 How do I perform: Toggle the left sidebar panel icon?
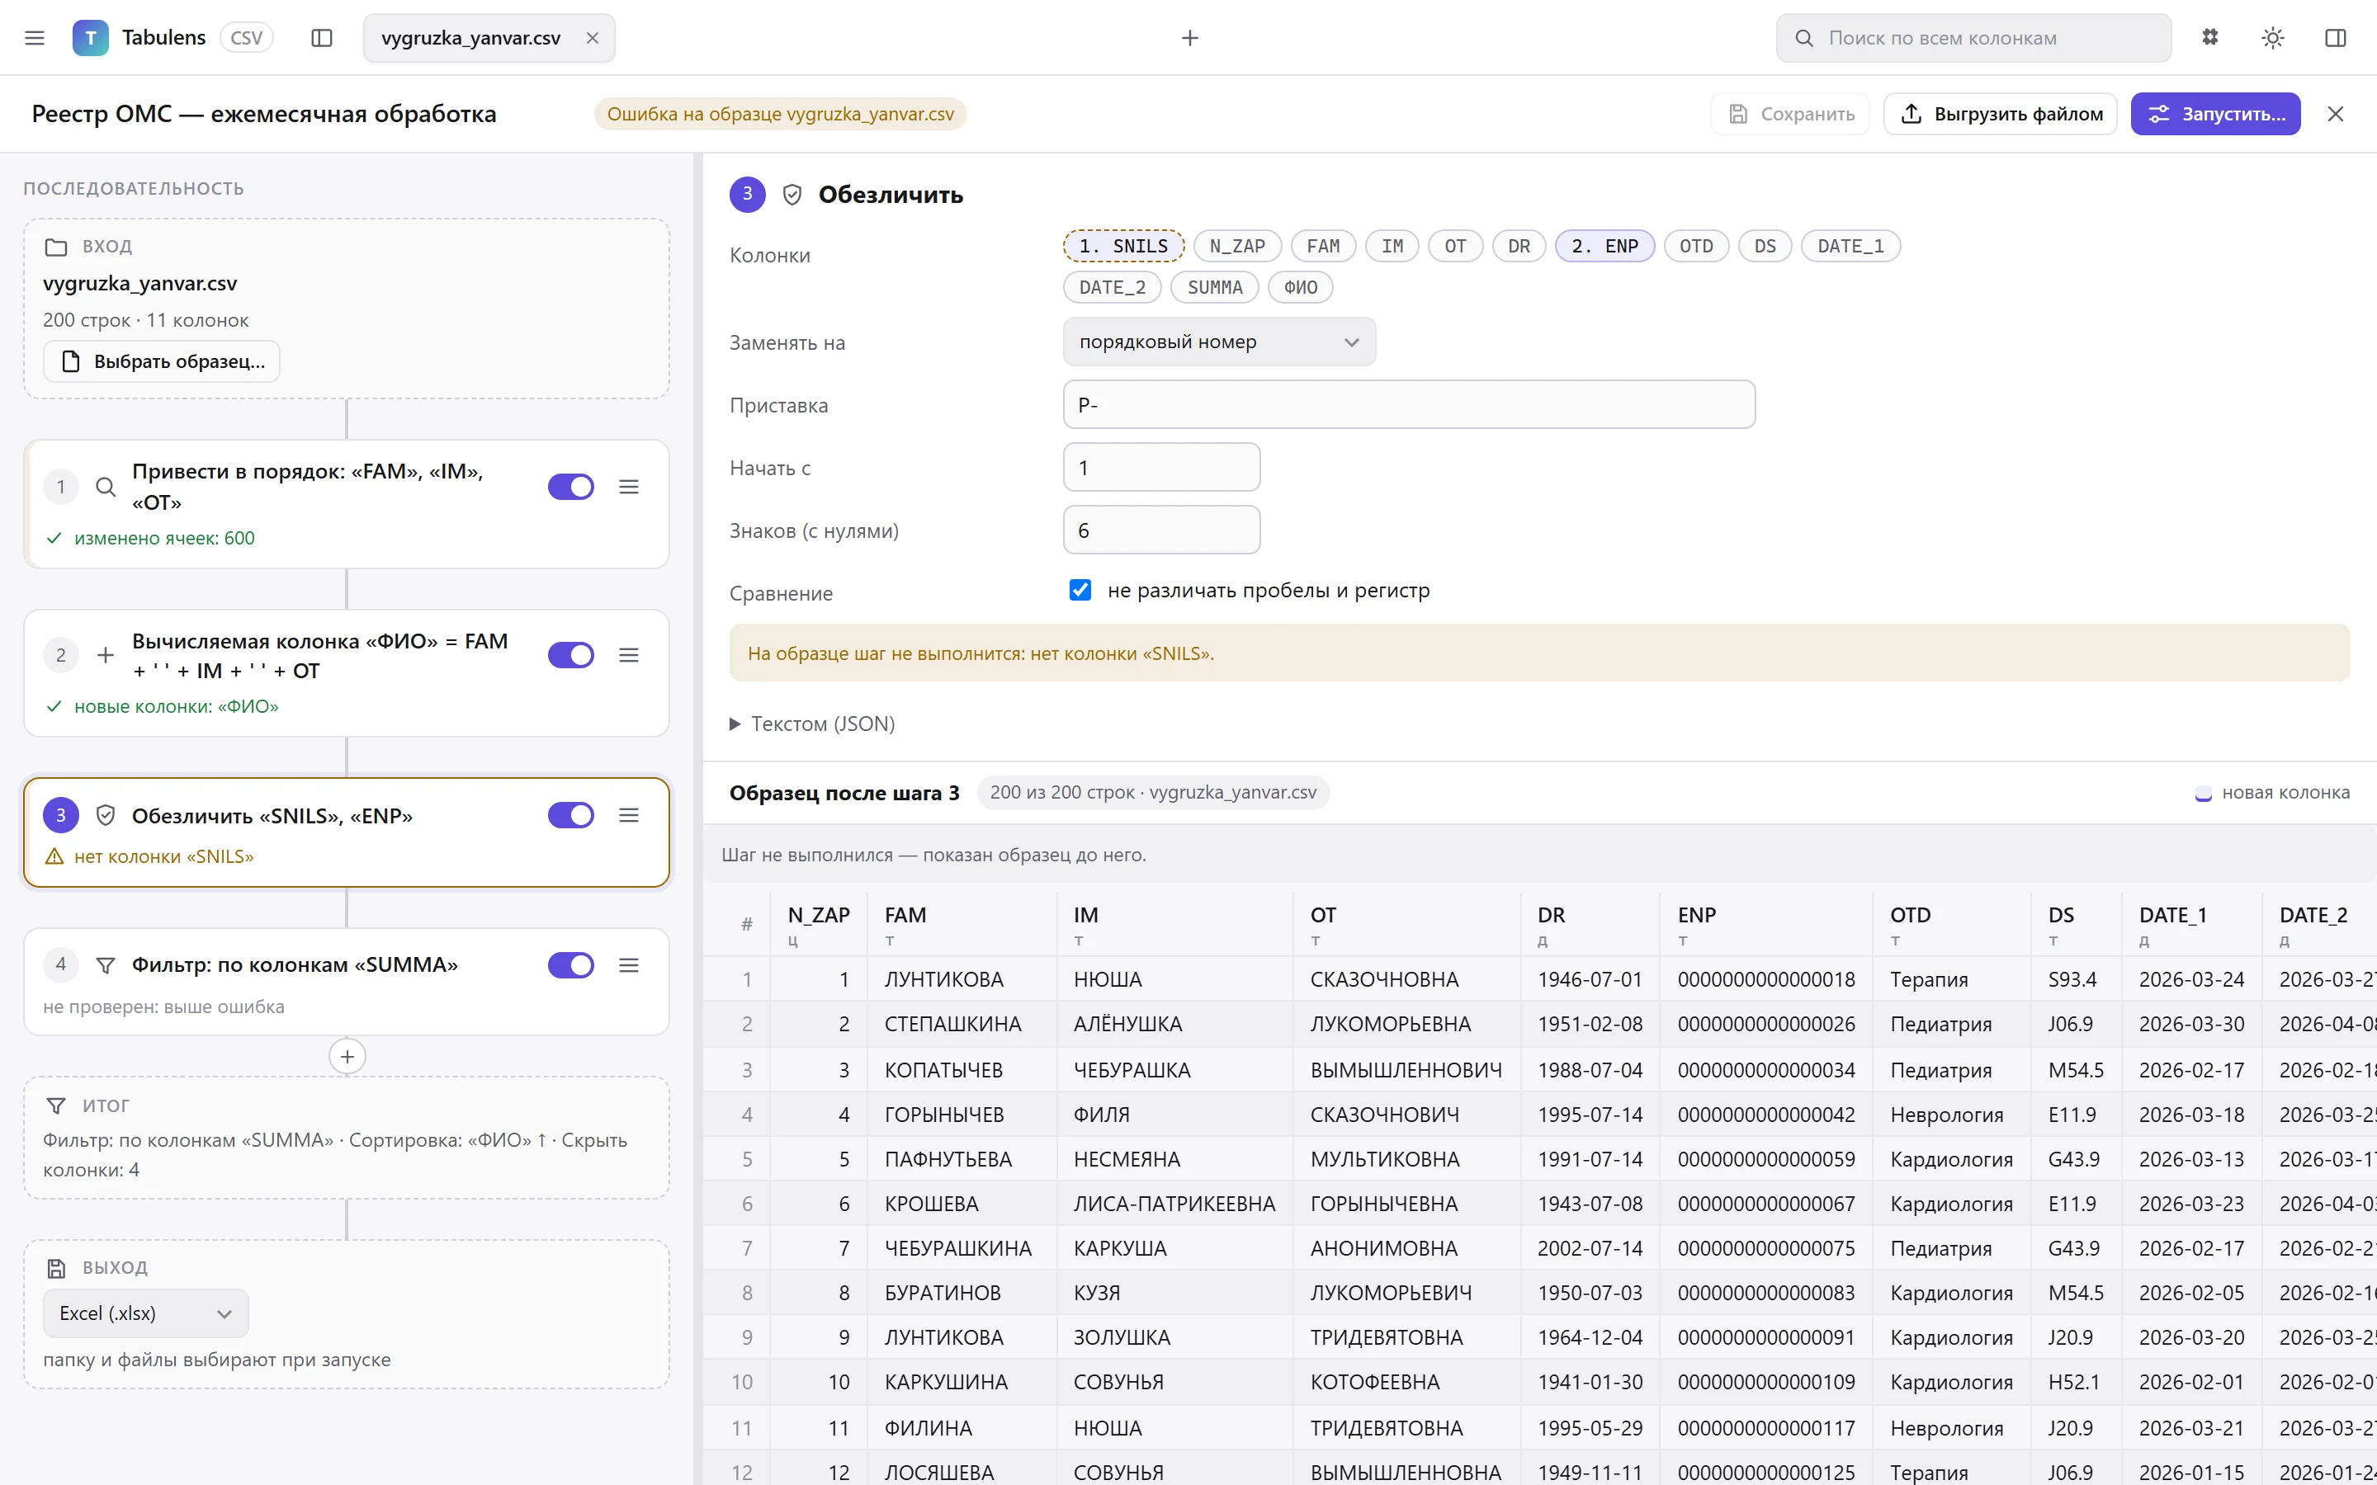coord(322,37)
